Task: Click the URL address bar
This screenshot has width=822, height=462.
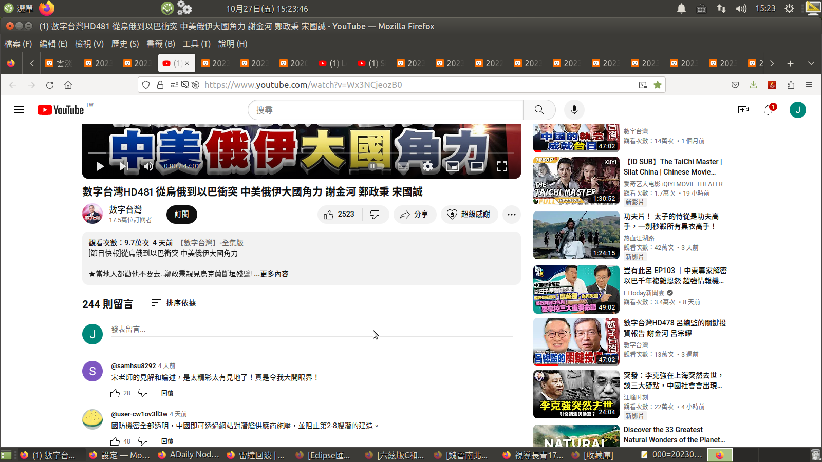Action: coord(401,85)
